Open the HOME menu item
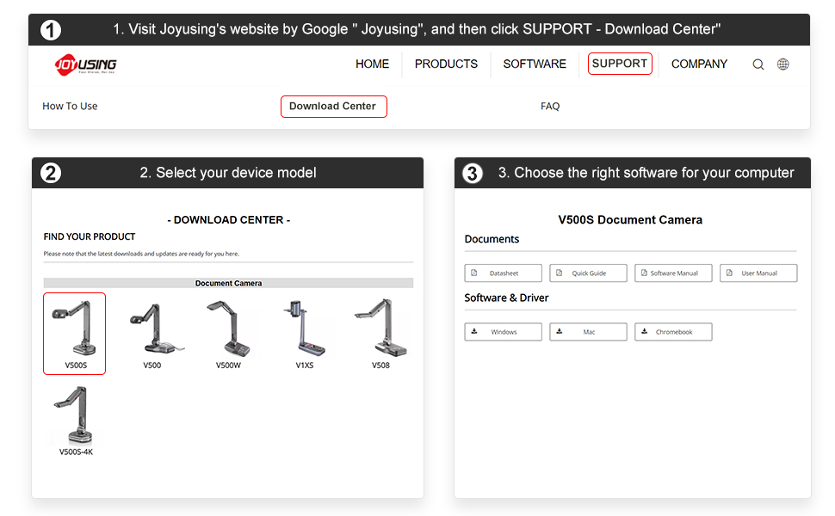This screenshot has height=516, width=835. click(x=372, y=64)
